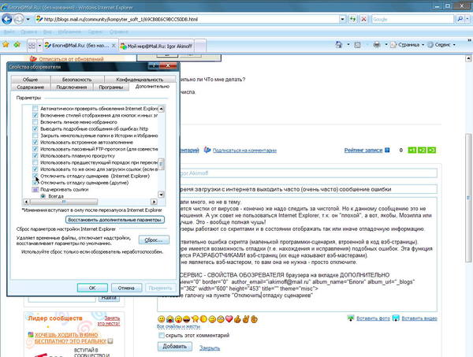The height and width of the screenshot is (357, 473).
Task: Click the settings list horizontal scrollbar thumb
Action: coord(63,202)
